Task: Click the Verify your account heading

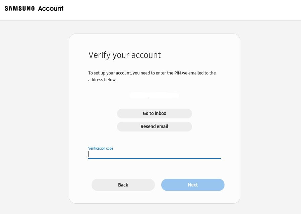Action: tap(125, 55)
